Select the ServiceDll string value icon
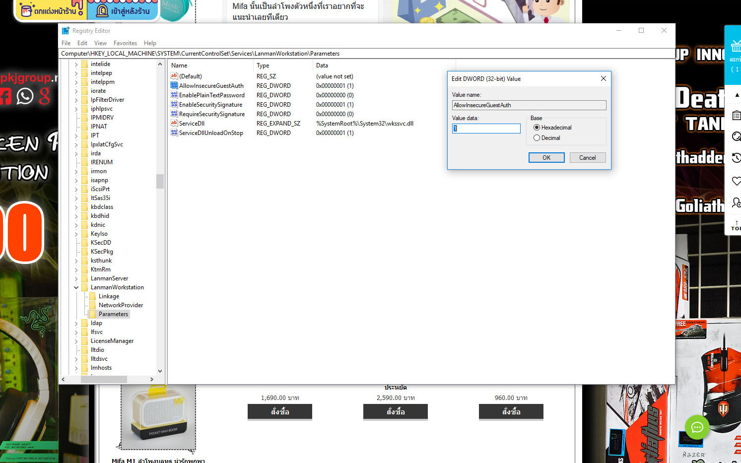This screenshot has height=463, width=741. 174,123
